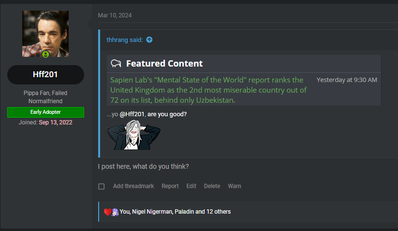The image size is (398, 231).
Task: Click the purple-haired character reaction icon
Action: pyautogui.click(x=115, y=212)
